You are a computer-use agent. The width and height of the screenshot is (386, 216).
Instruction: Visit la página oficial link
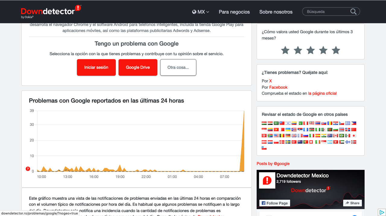322,93
